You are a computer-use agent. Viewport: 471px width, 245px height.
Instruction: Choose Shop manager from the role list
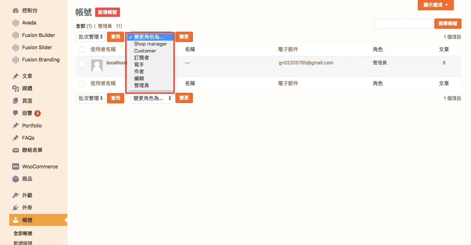click(150, 44)
